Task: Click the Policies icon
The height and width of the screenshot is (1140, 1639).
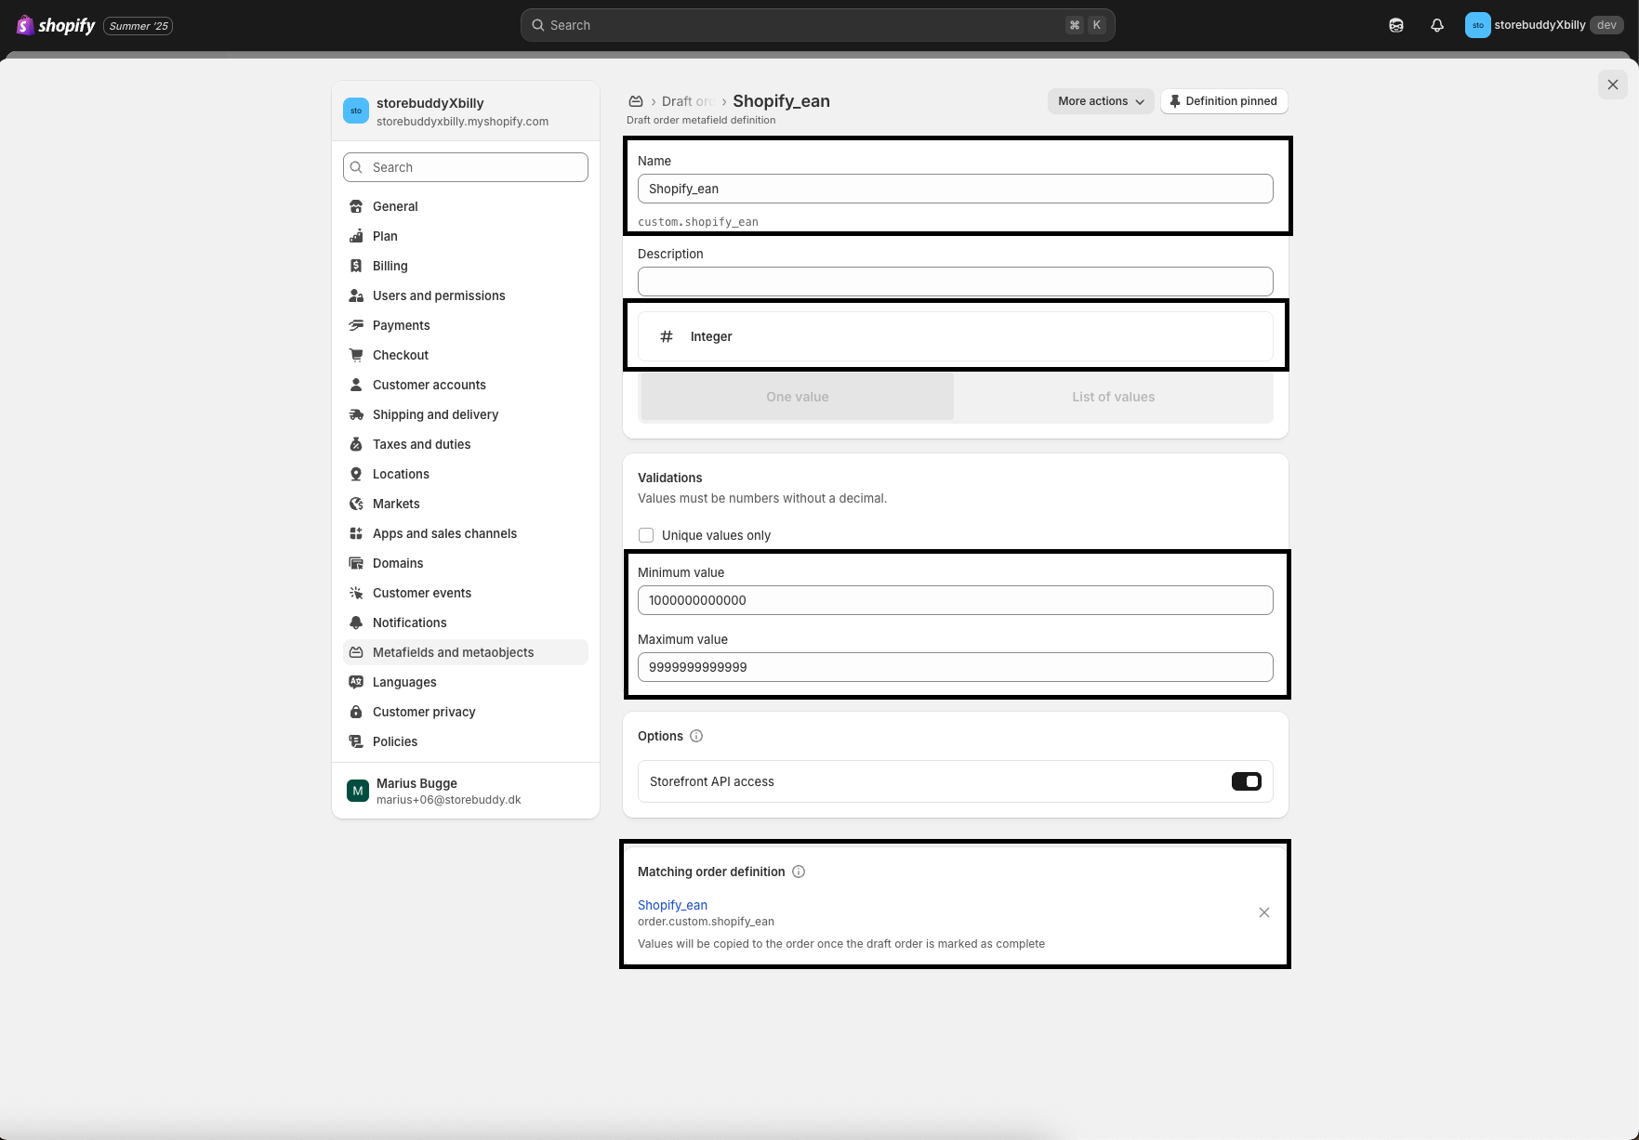Action: 356,741
